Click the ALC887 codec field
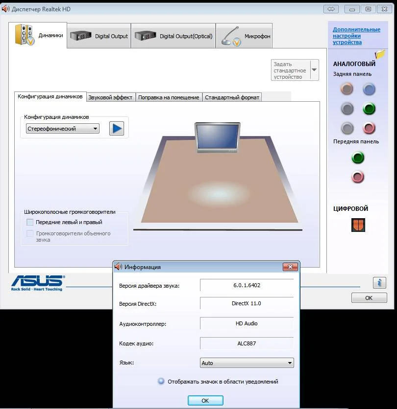This screenshot has height=409, width=397. pyautogui.click(x=247, y=343)
